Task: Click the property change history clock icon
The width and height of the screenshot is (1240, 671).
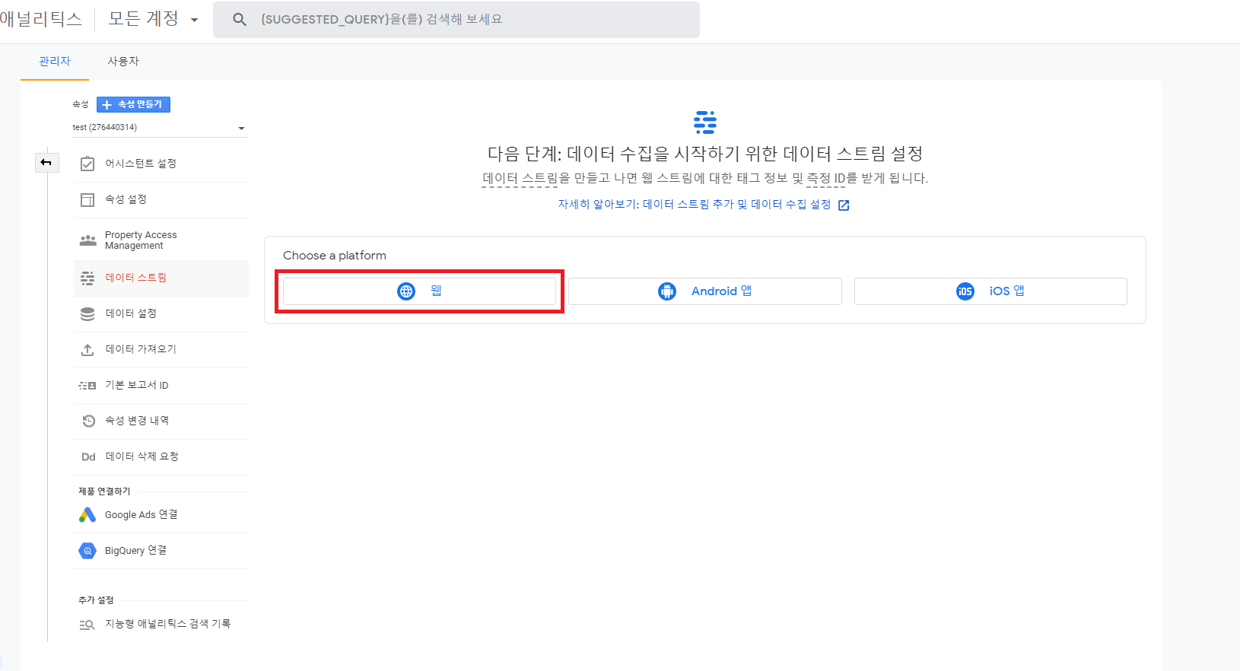Action: click(x=88, y=421)
